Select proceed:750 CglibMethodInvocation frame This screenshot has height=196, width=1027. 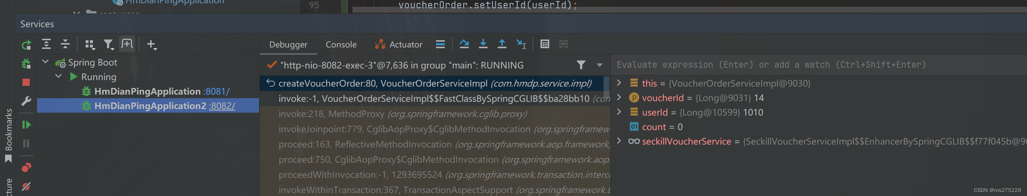[435, 159]
